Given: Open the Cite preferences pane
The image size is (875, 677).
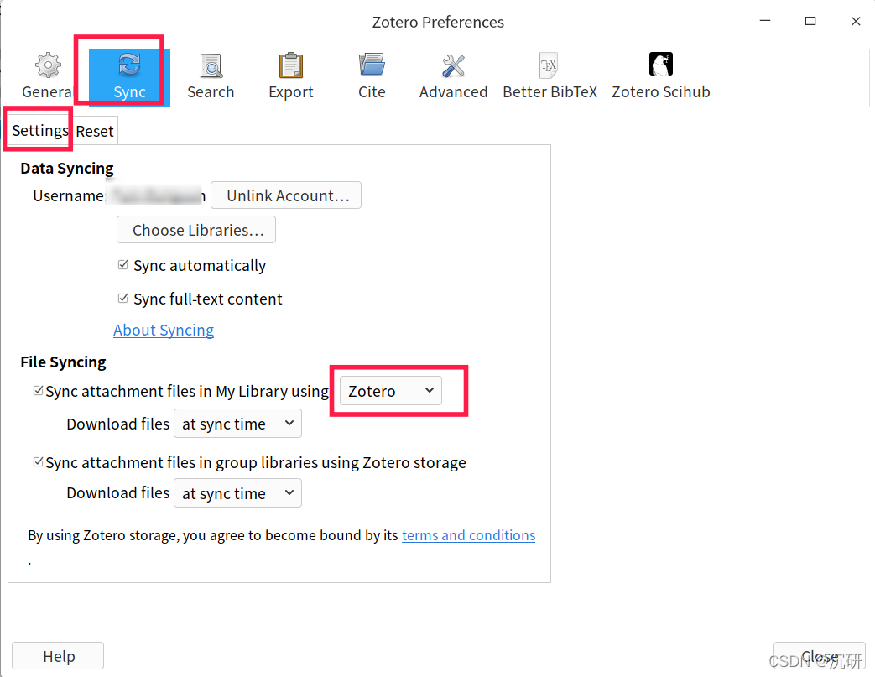Looking at the screenshot, I should tap(372, 77).
